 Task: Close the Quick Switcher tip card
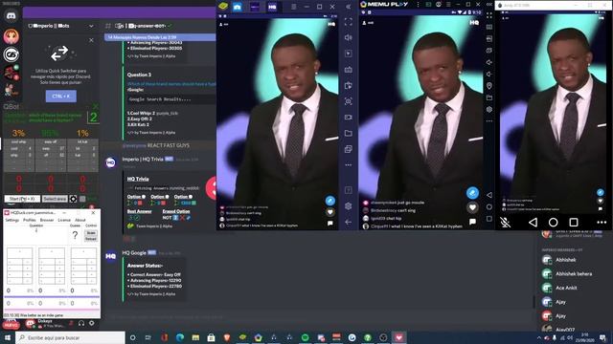(91, 40)
